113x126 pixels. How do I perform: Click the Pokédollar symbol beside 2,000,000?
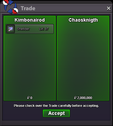75,98
